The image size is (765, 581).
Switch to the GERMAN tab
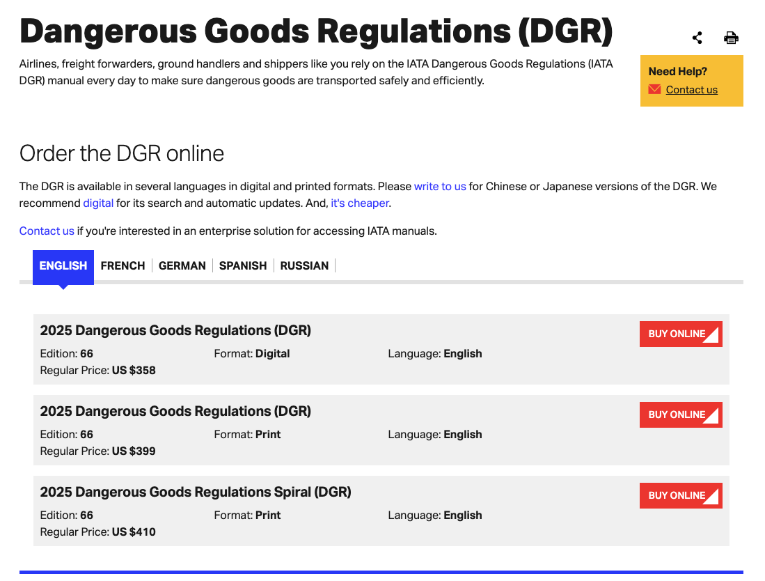(182, 265)
